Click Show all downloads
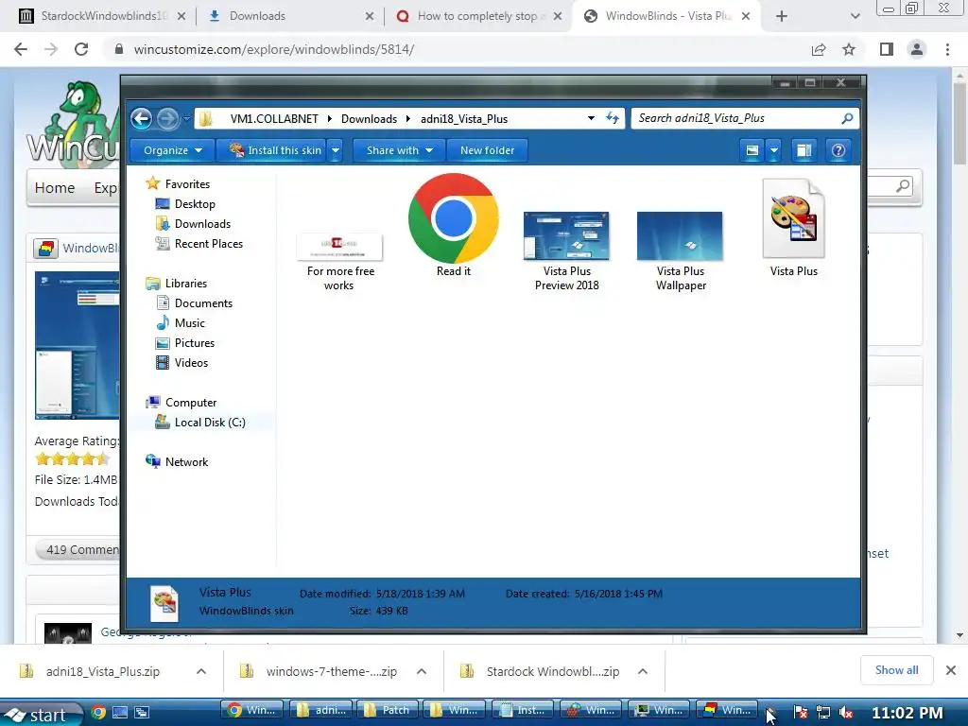 pyautogui.click(x=896, y=670)
